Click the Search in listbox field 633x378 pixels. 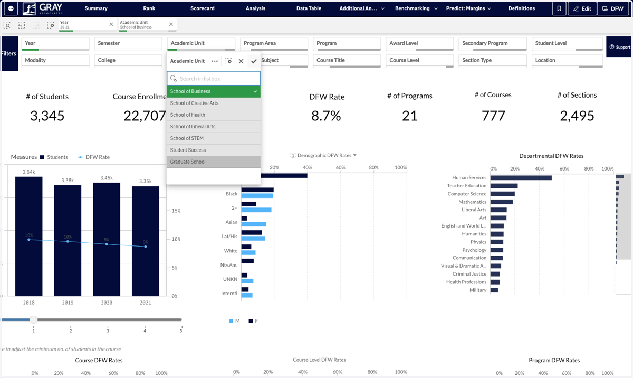(214, 79)
